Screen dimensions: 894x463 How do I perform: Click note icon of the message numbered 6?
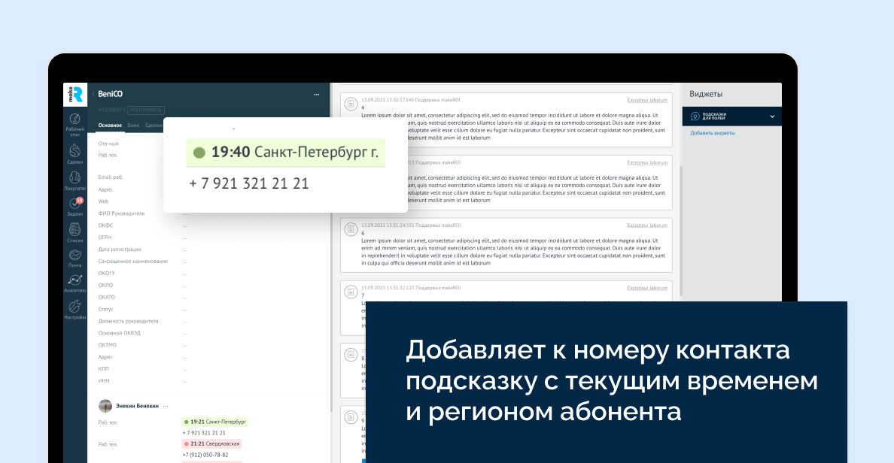(351, 229)
